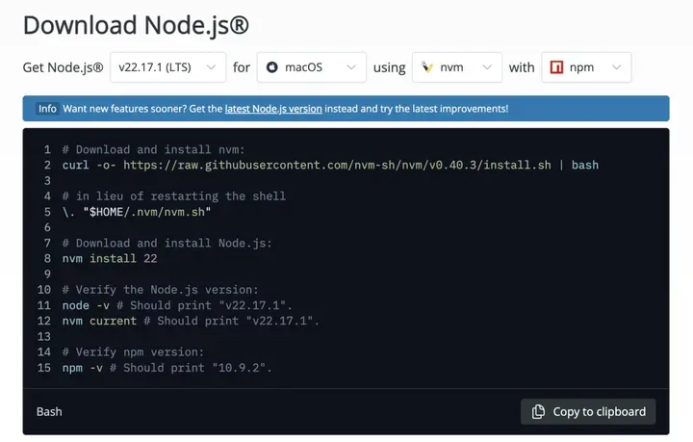
Task: Expand the chevron on the version selector
Action: (x=211, y=67)
